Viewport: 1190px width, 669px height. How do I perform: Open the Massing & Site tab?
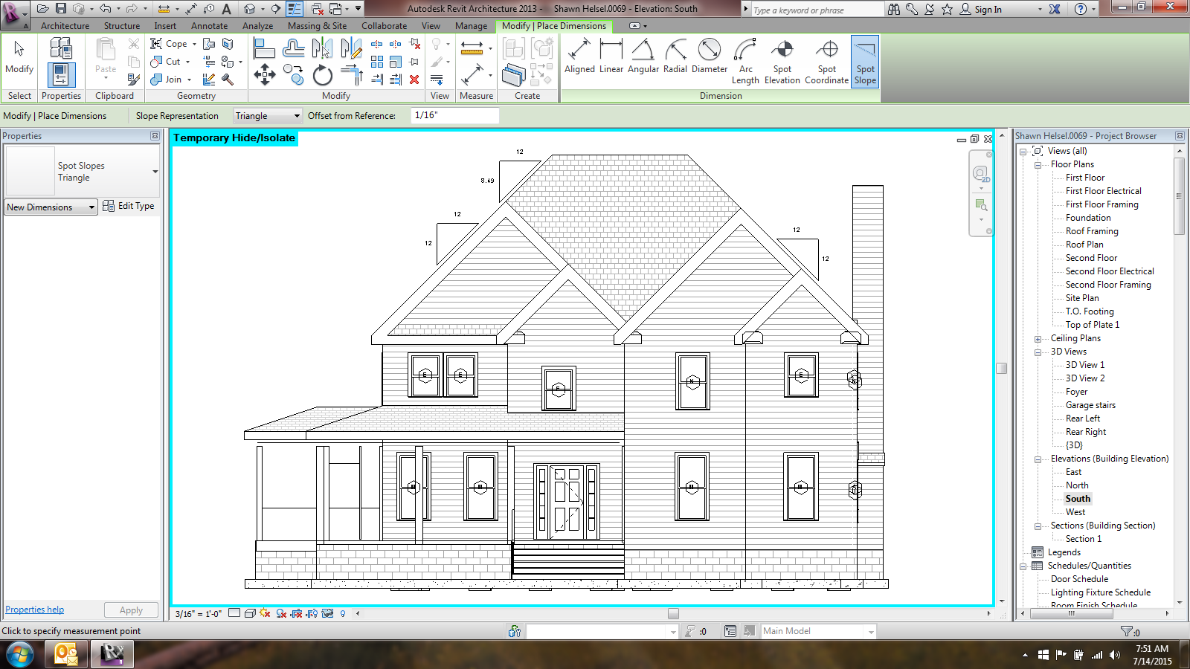click(318, 26)
